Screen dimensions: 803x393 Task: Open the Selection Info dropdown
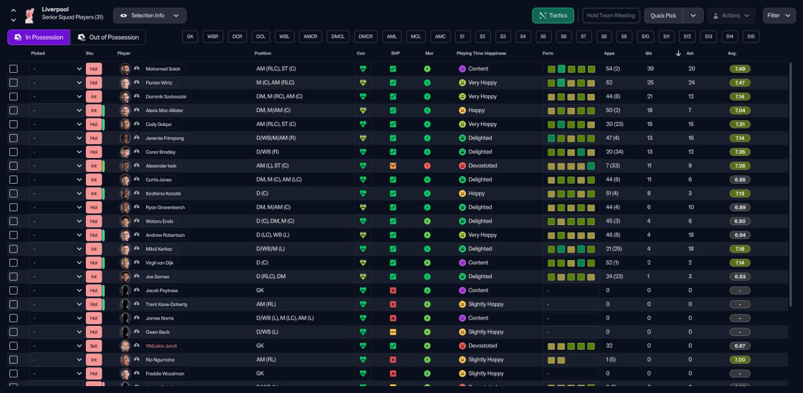[x=149, y=16]
